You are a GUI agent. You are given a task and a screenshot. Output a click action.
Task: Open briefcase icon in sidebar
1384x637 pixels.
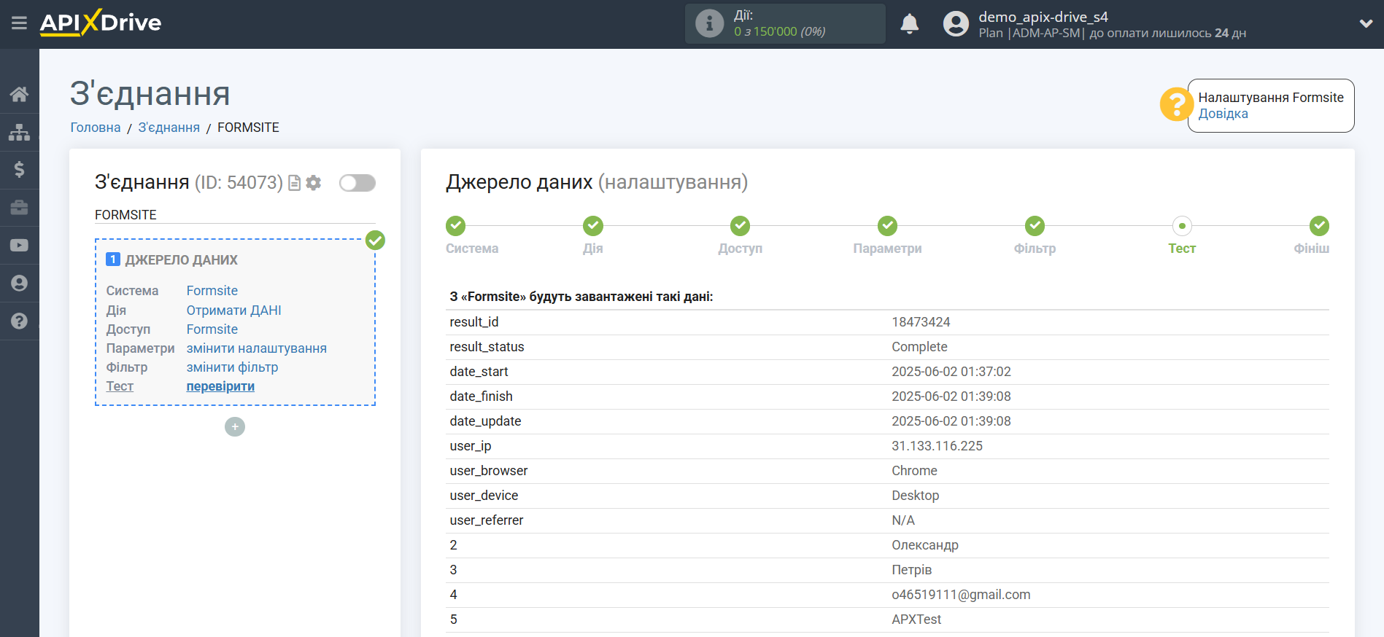click(x=20, y=208)
